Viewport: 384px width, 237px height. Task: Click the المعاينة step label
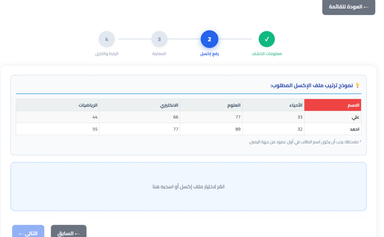(x=159, y=54)
